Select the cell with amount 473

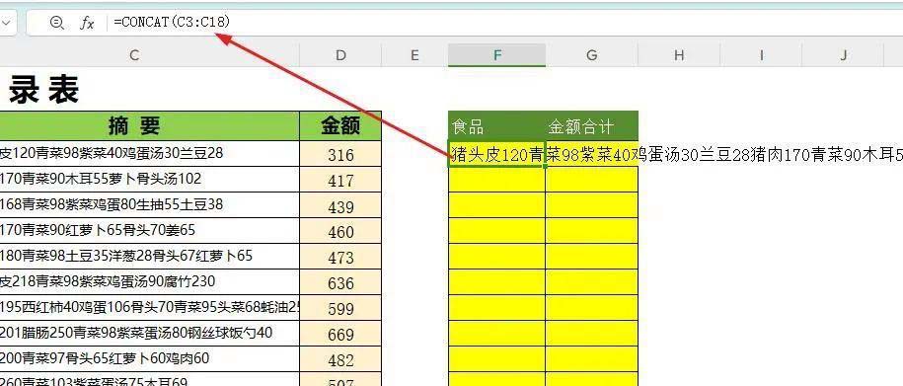tap(340, 257)
